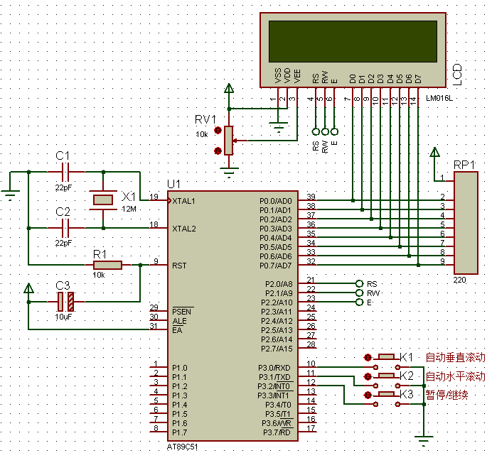Select the ground symbol left of C1
The image size is (487, 453).
10,195
